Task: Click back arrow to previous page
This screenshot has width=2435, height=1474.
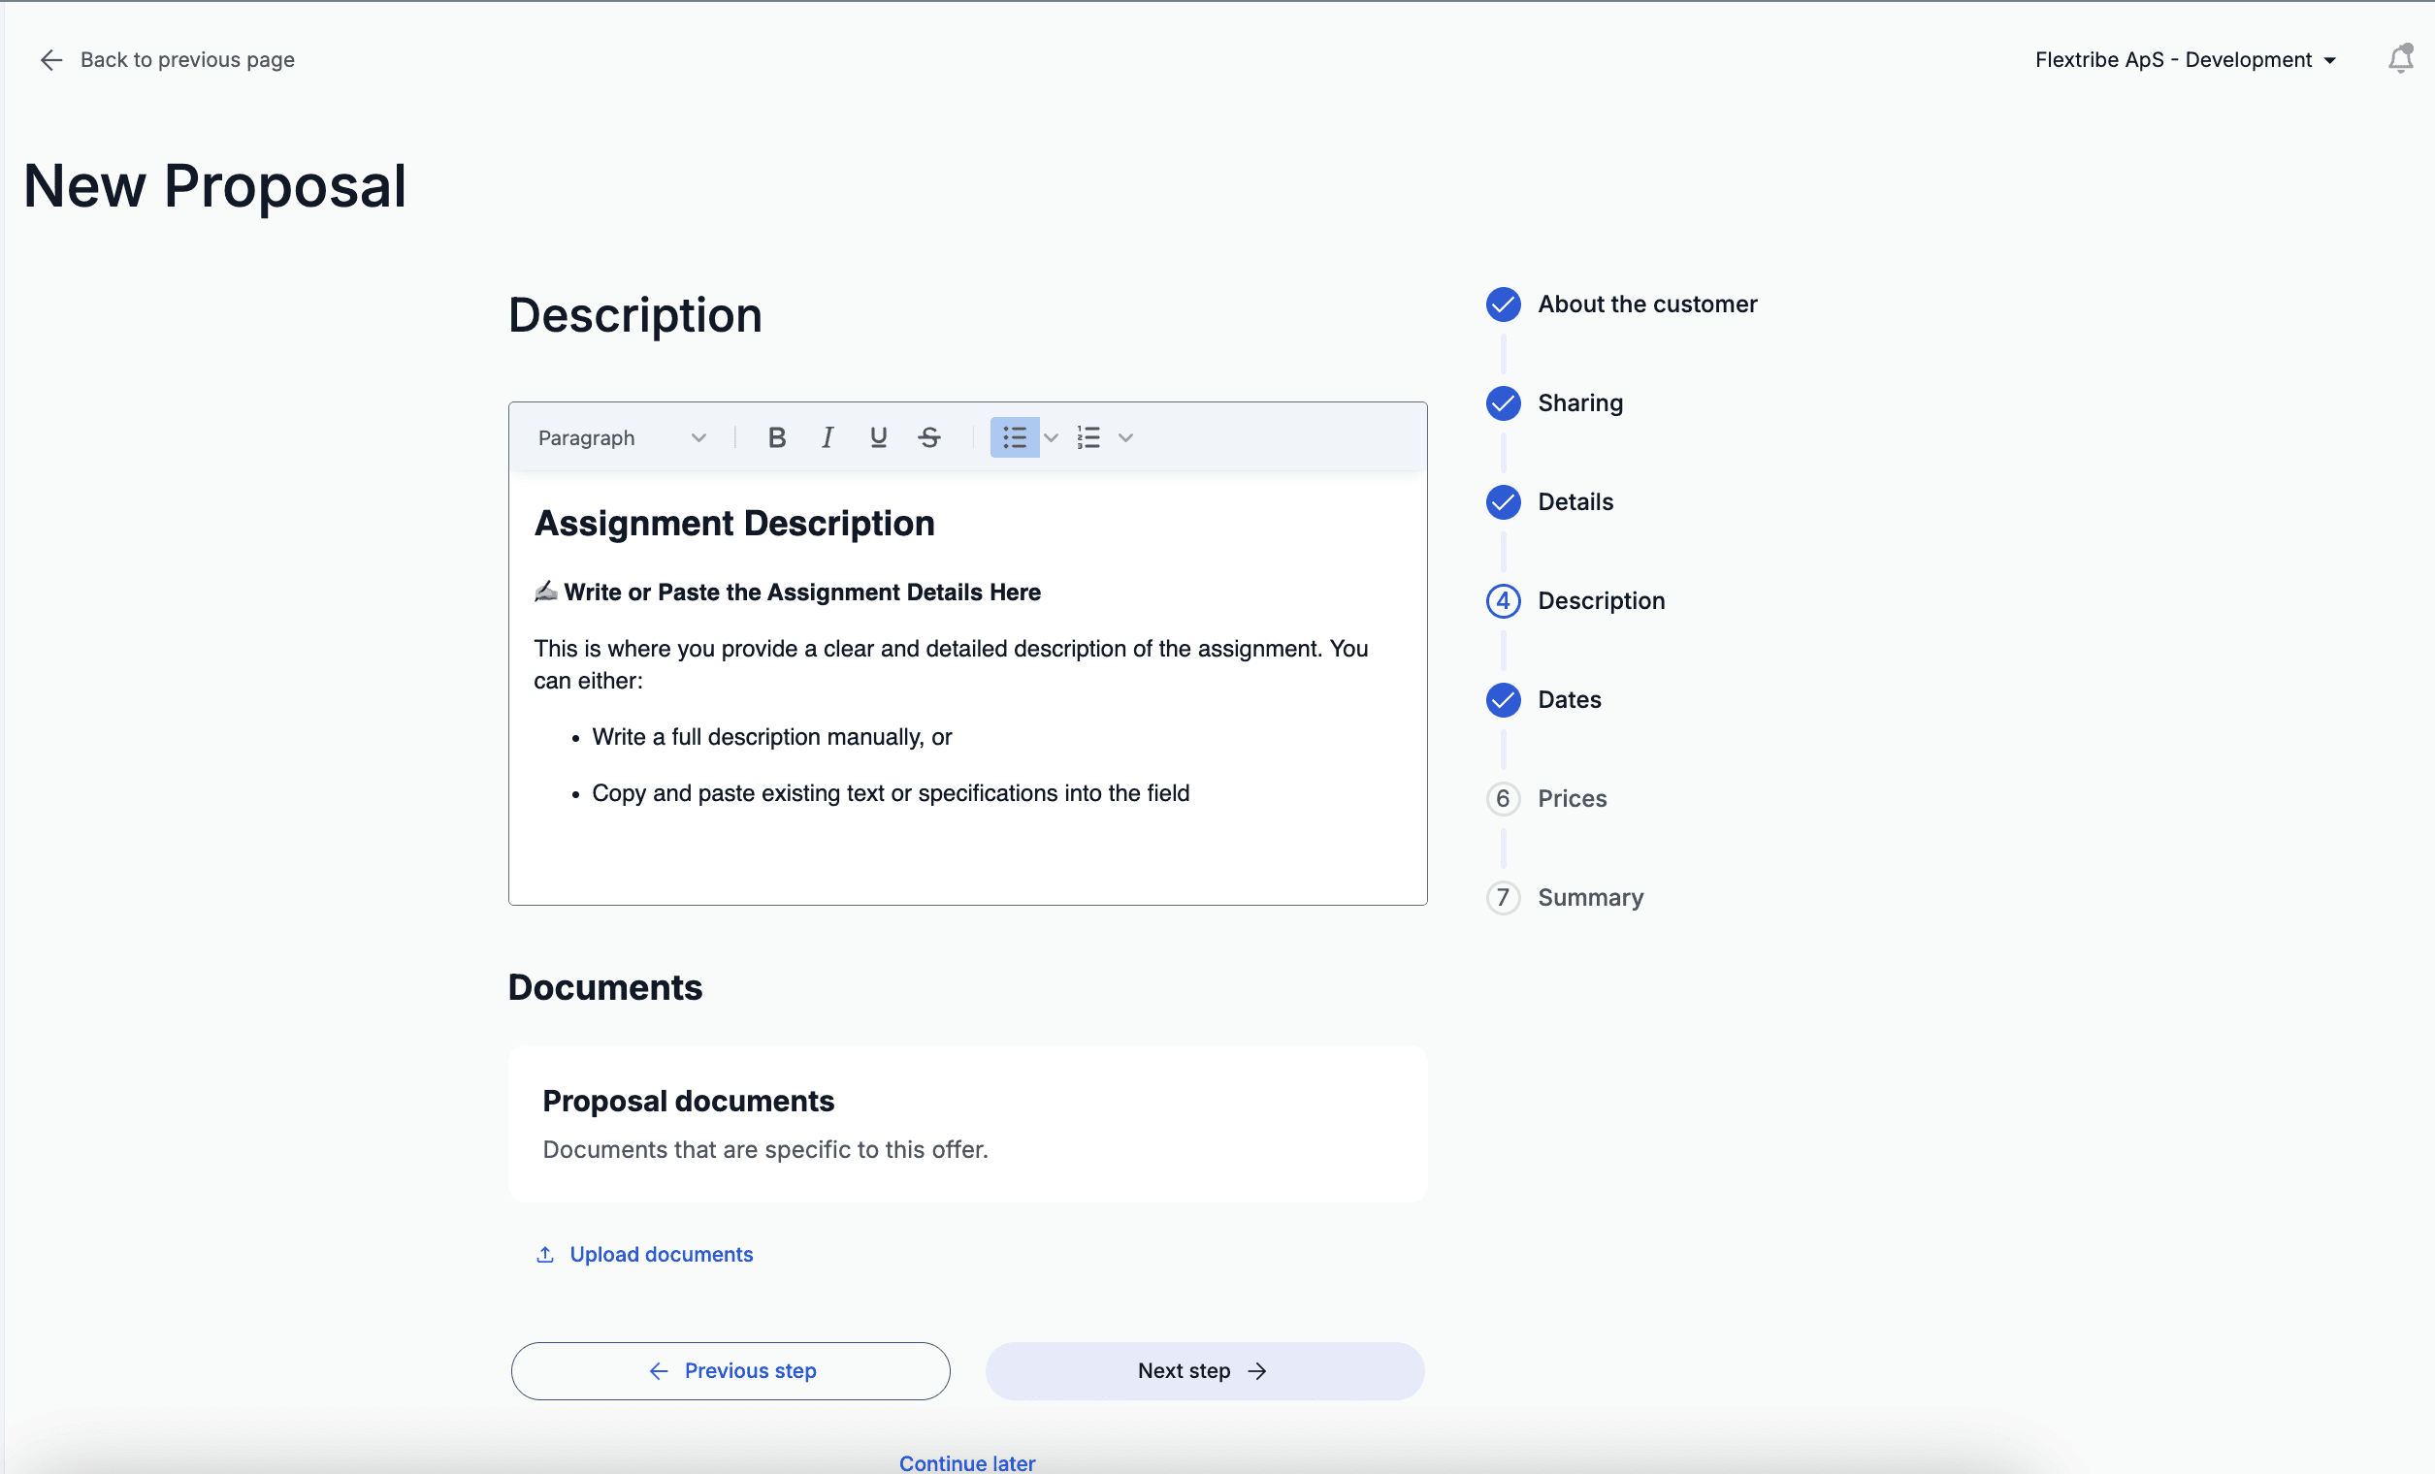Action: [51, 60]
